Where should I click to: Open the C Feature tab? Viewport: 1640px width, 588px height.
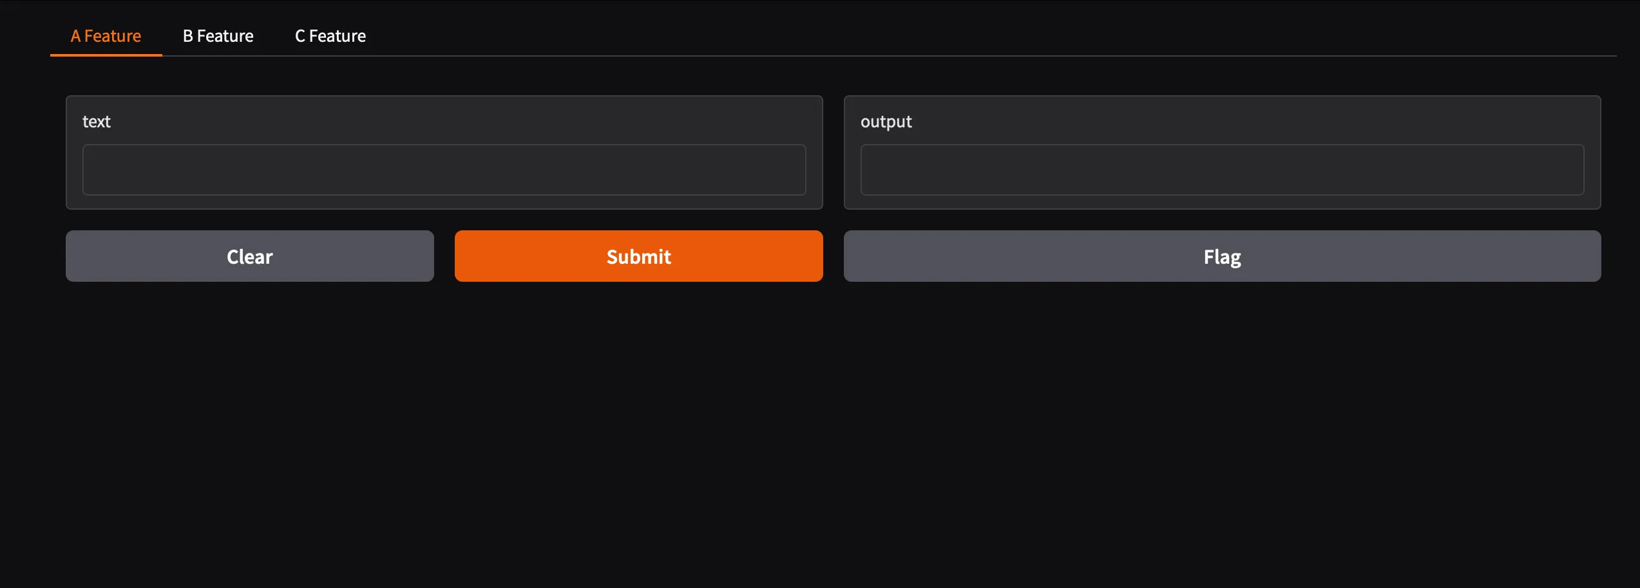330,36
